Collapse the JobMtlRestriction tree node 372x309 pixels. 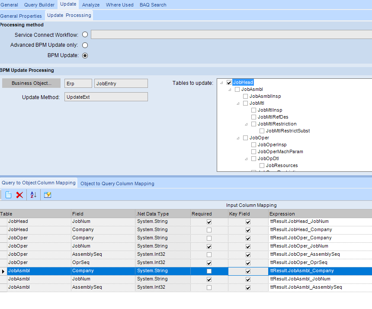click(247, 124)
